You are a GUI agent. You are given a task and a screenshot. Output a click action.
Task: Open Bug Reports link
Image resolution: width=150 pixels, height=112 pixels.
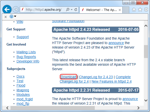[26, 57]
